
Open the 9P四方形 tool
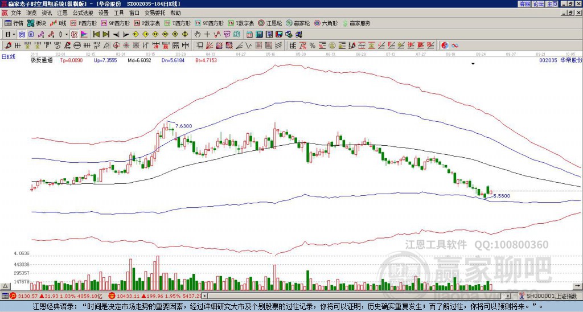tap(115, 23)
